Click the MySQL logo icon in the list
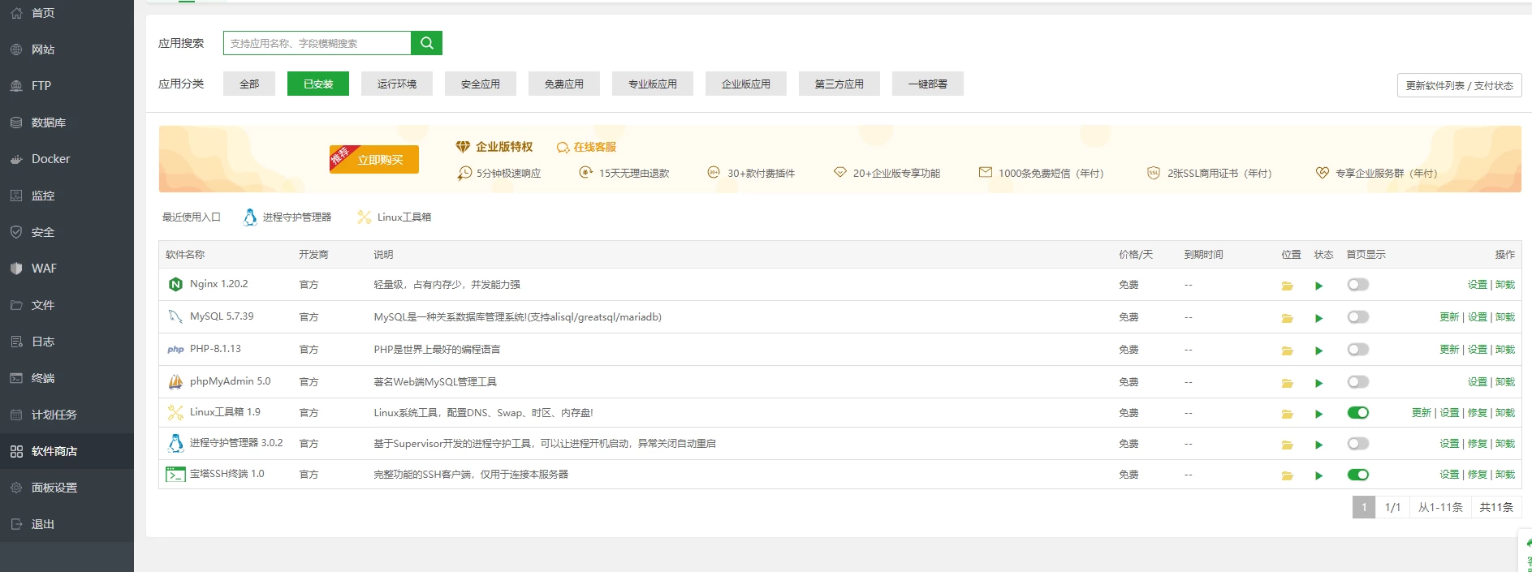This screenshot has width=1532, height=572. coord(175,316)
